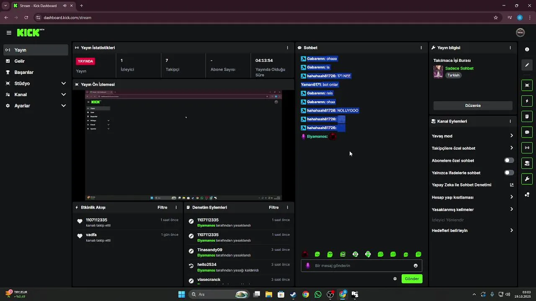The height and width of the screenshot is (301, 536).
Task: Toggle channel actions icon in right toolbar
Action: coord(527,163)
